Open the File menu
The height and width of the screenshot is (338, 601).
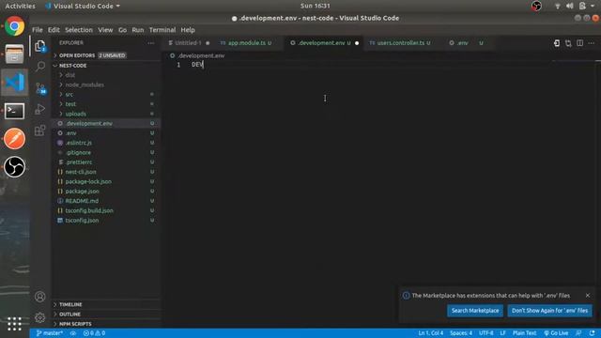(x=38, y=30)
